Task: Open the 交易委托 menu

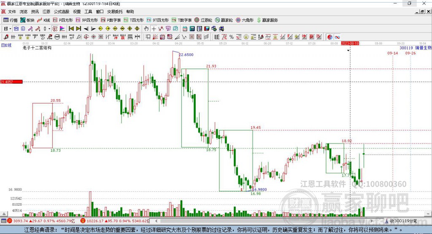Action: point(115,11)
